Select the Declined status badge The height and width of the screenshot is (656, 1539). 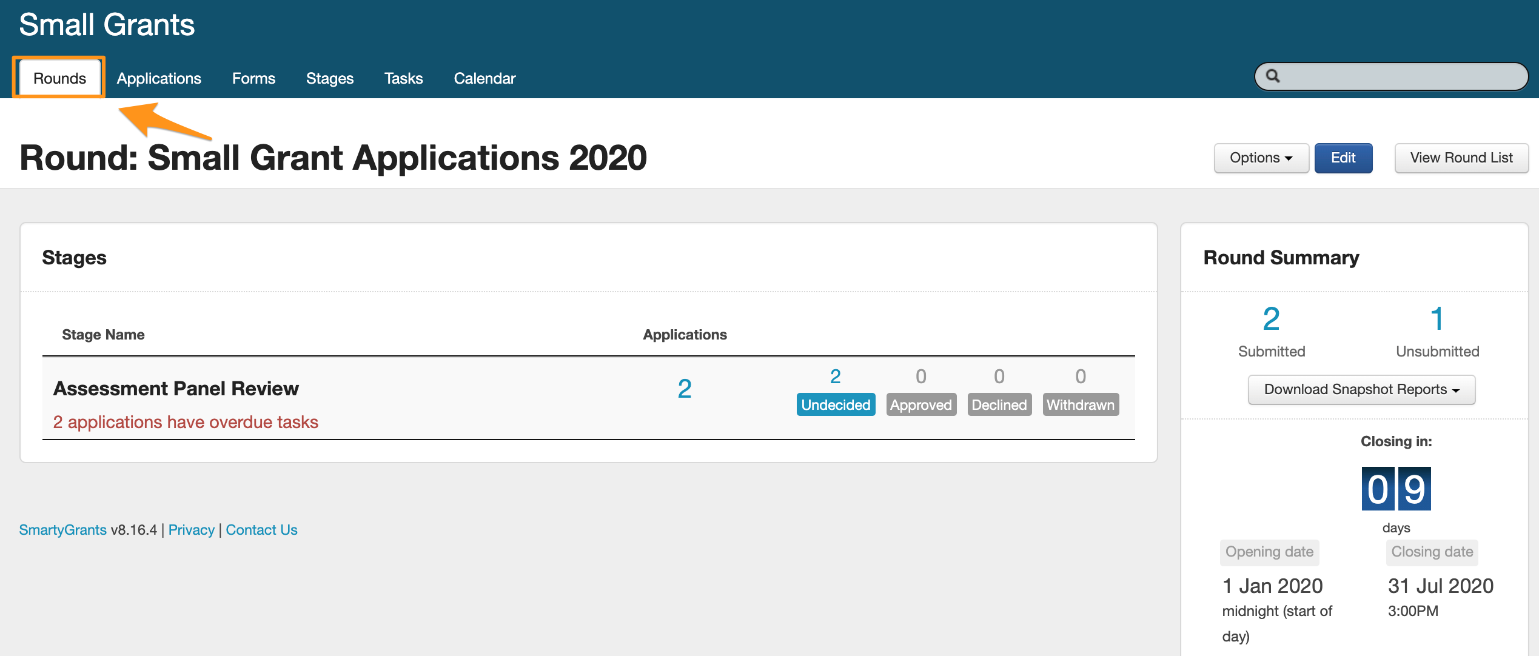[x=999, y=405]
